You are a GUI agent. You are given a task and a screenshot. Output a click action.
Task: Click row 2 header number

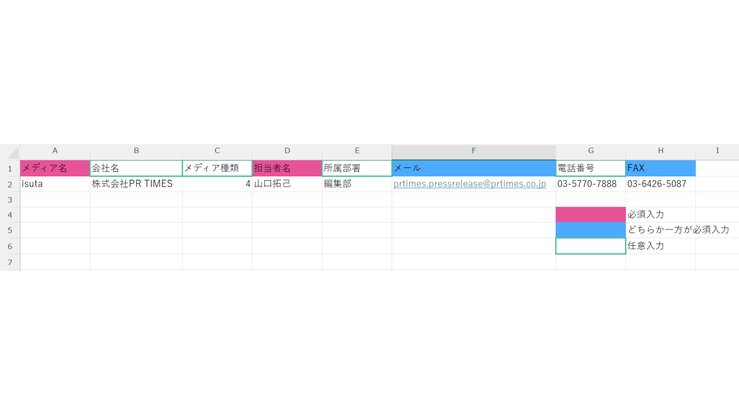pos(10,184)
